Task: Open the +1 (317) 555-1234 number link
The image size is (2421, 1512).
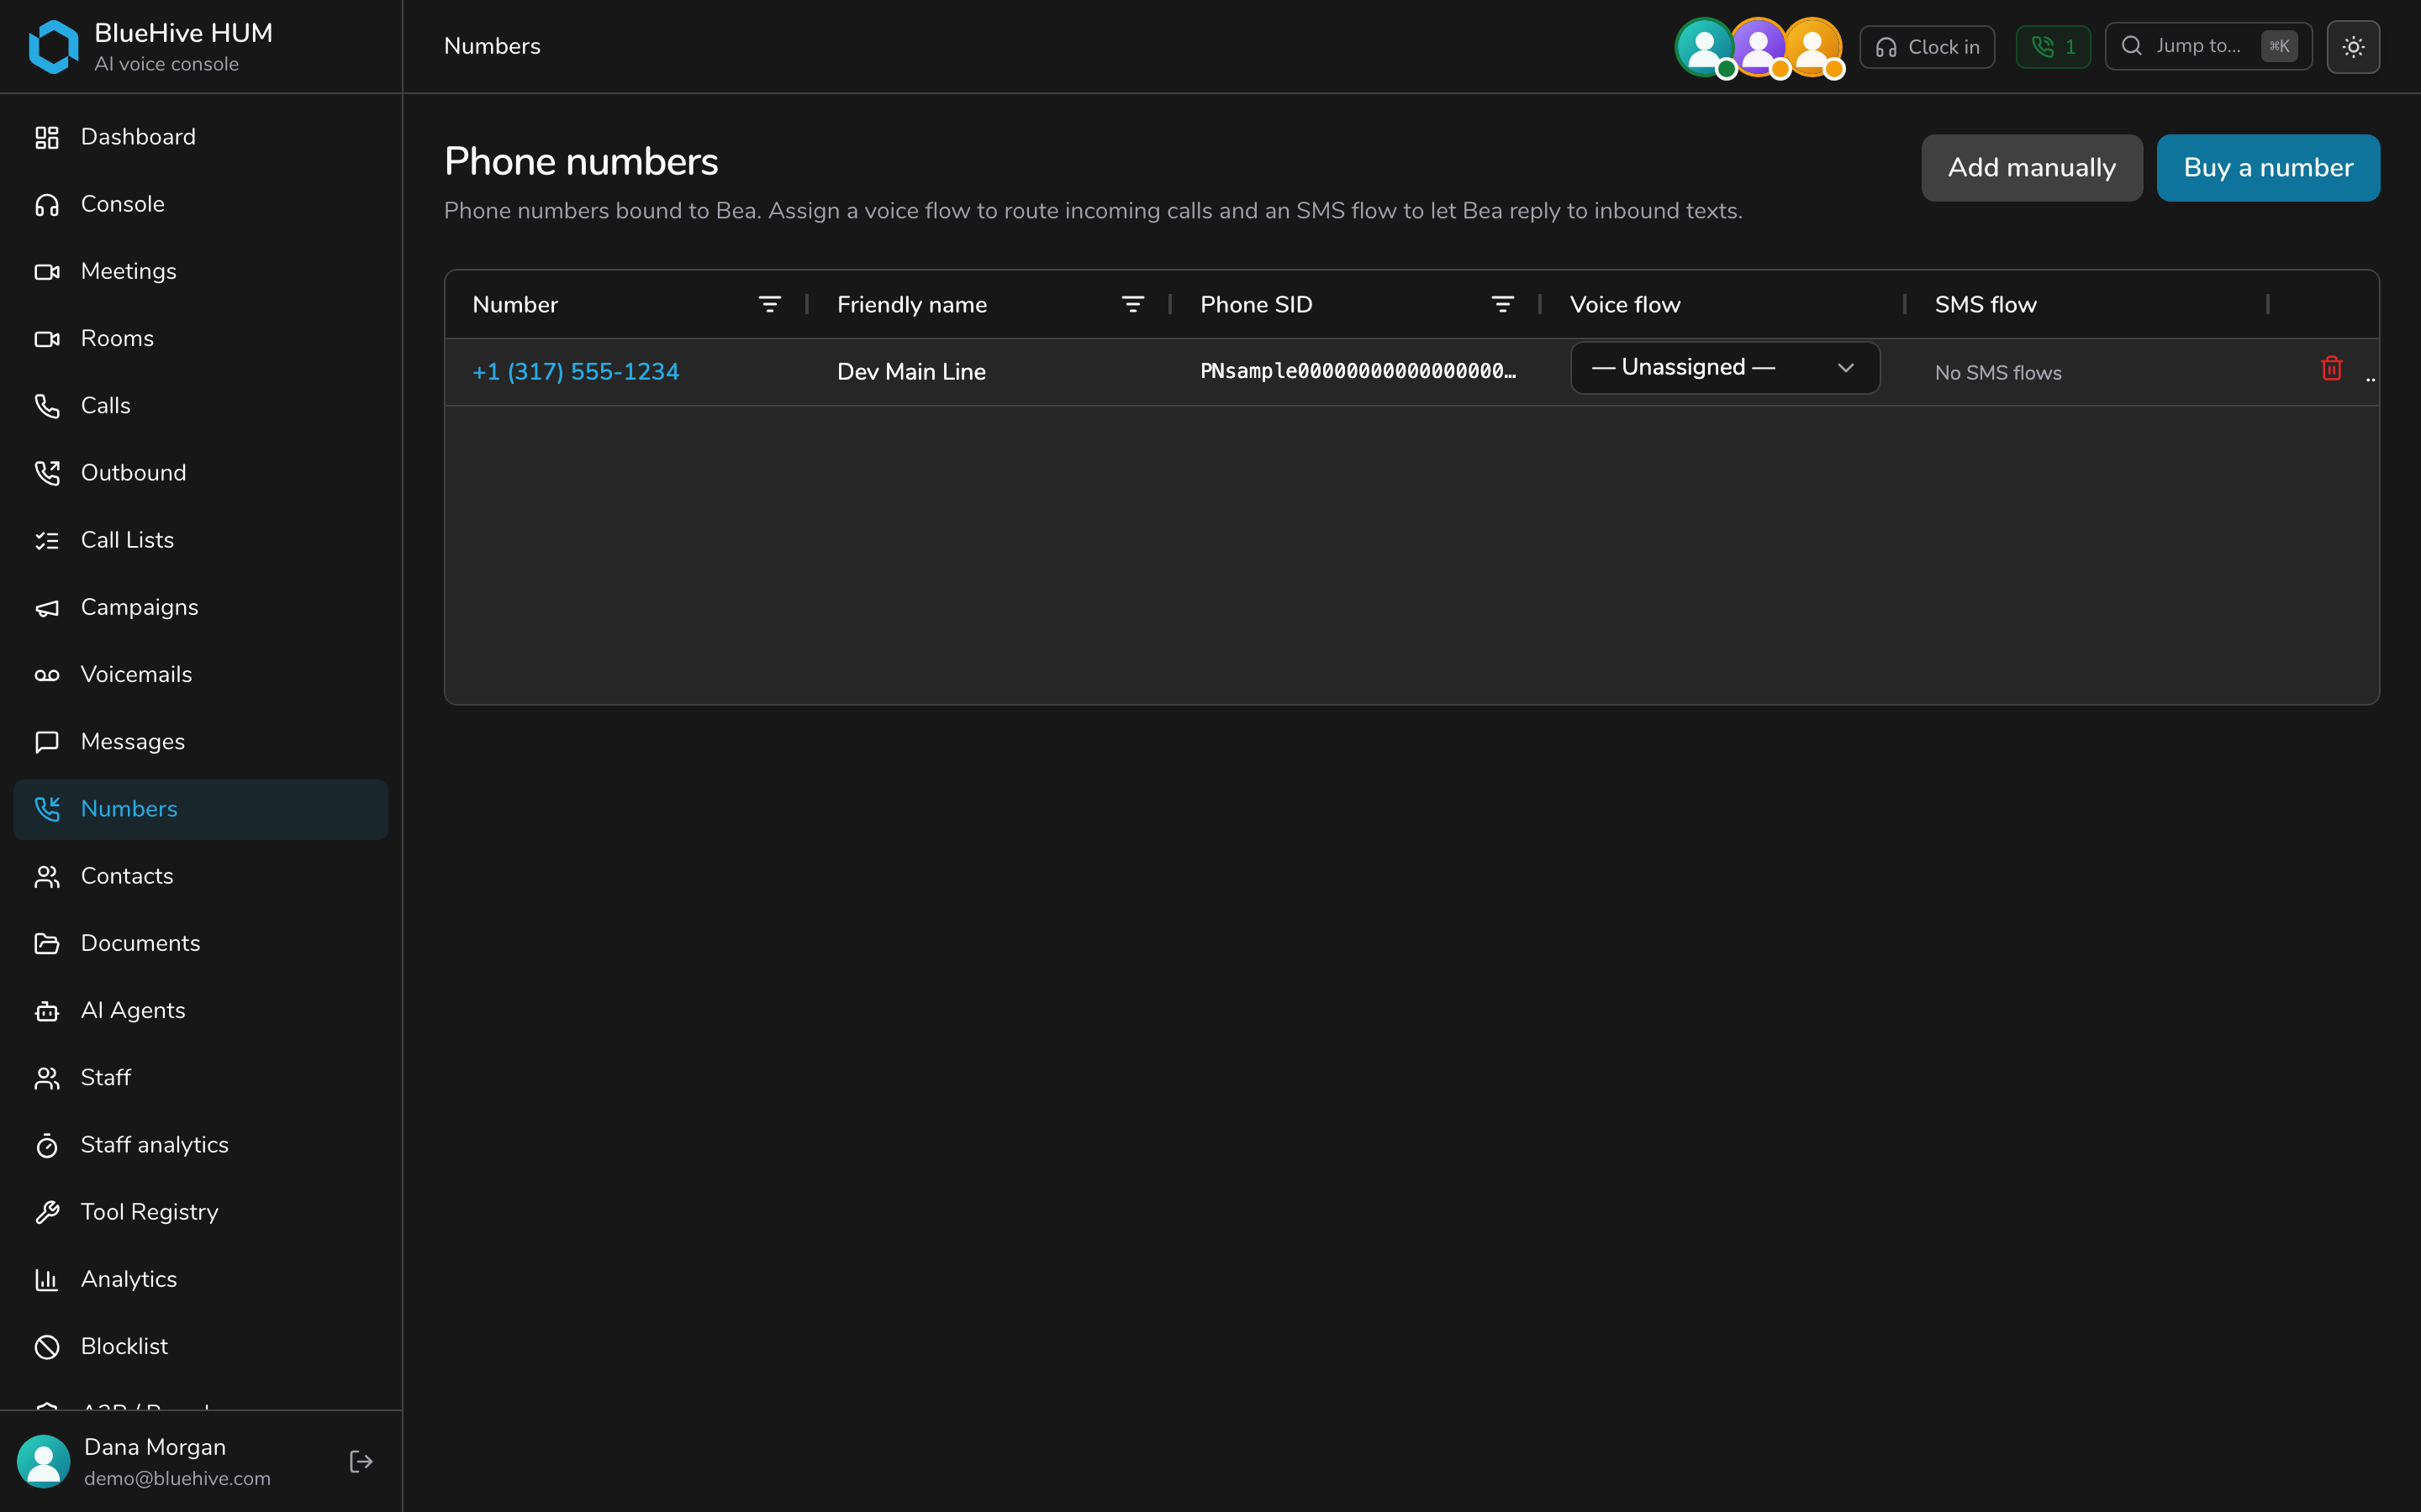Action: pyautogui.click(x=575, y=372)
